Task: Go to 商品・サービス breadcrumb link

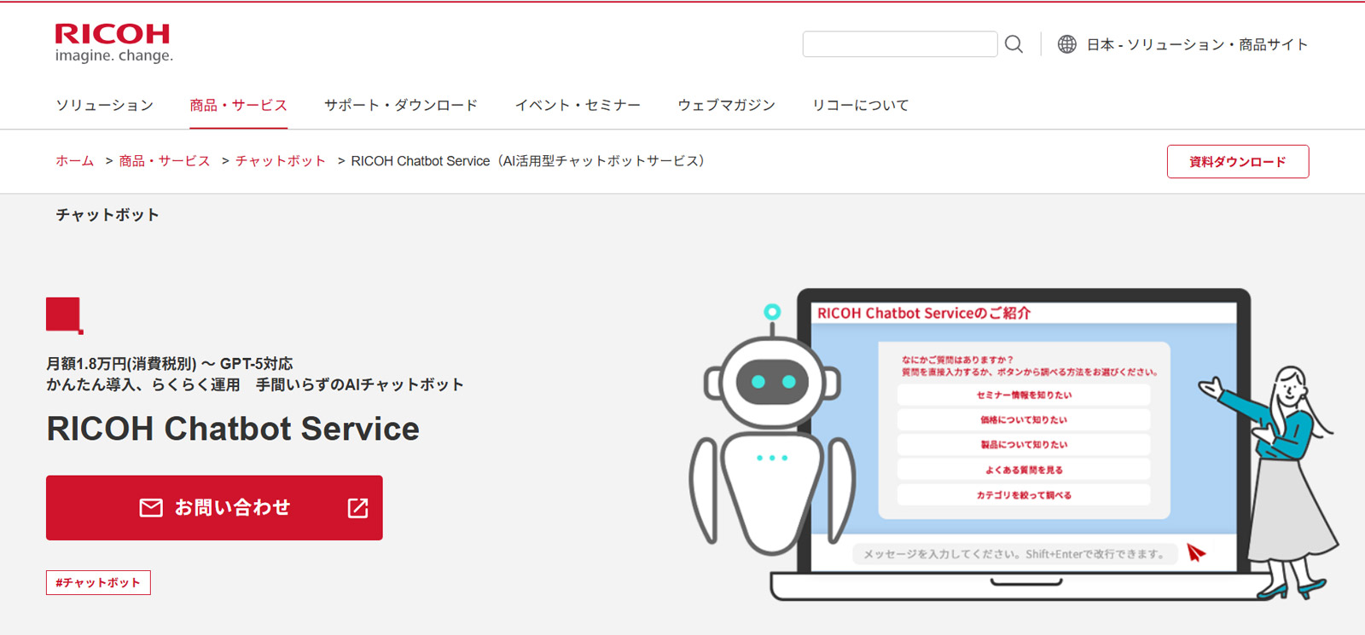Action: click(x=165, y=161)
